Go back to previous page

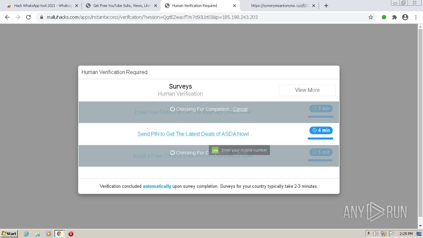point(7,17)
